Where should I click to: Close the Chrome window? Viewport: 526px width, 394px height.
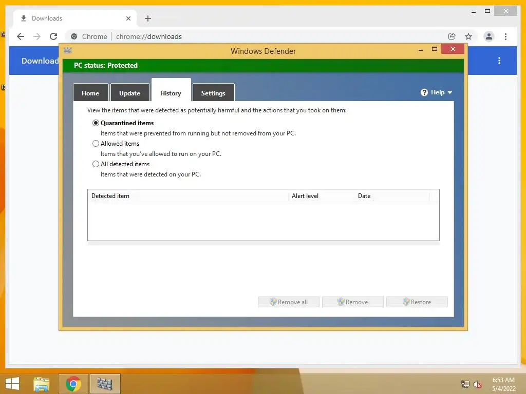pos(506,11)
